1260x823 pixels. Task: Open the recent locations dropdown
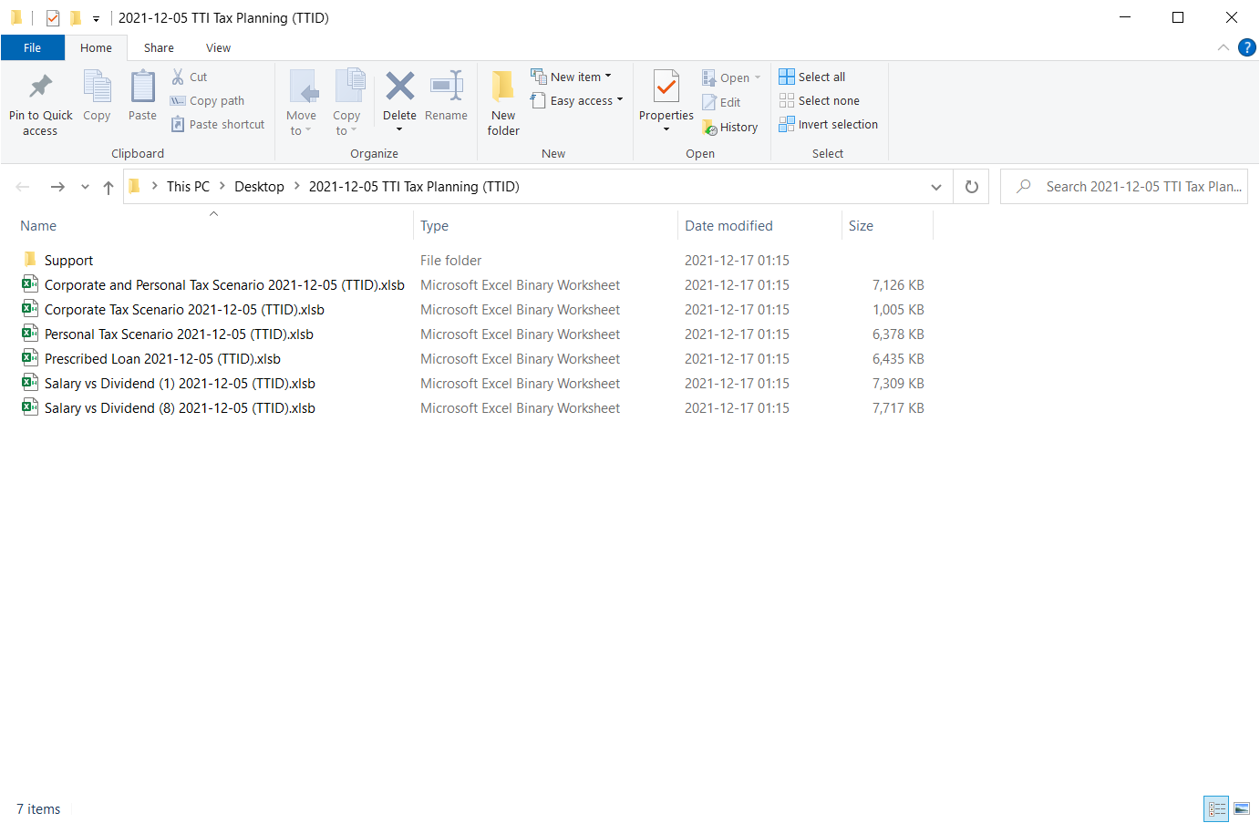(x=85, y=187)
